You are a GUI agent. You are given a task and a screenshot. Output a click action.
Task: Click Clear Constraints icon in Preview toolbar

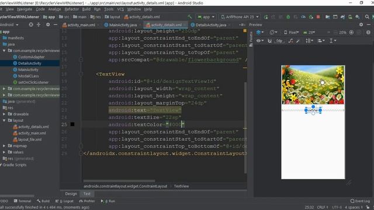[290, 41]
